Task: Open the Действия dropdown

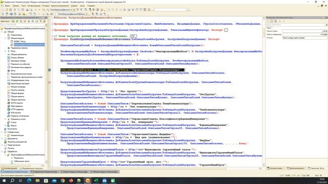Action: tap(5, 21)
